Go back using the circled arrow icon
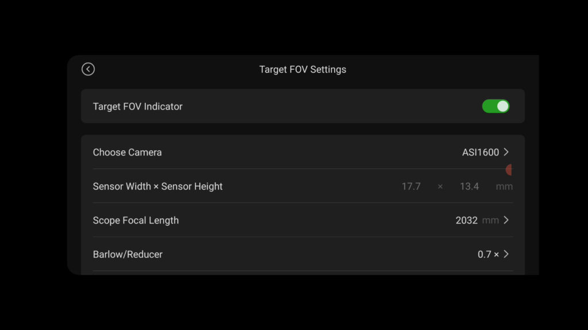 pos(88,69)
